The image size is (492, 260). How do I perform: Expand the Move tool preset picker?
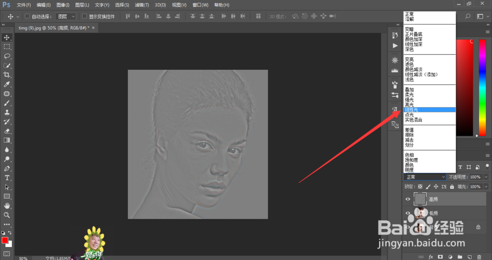(x=18, y=17)
